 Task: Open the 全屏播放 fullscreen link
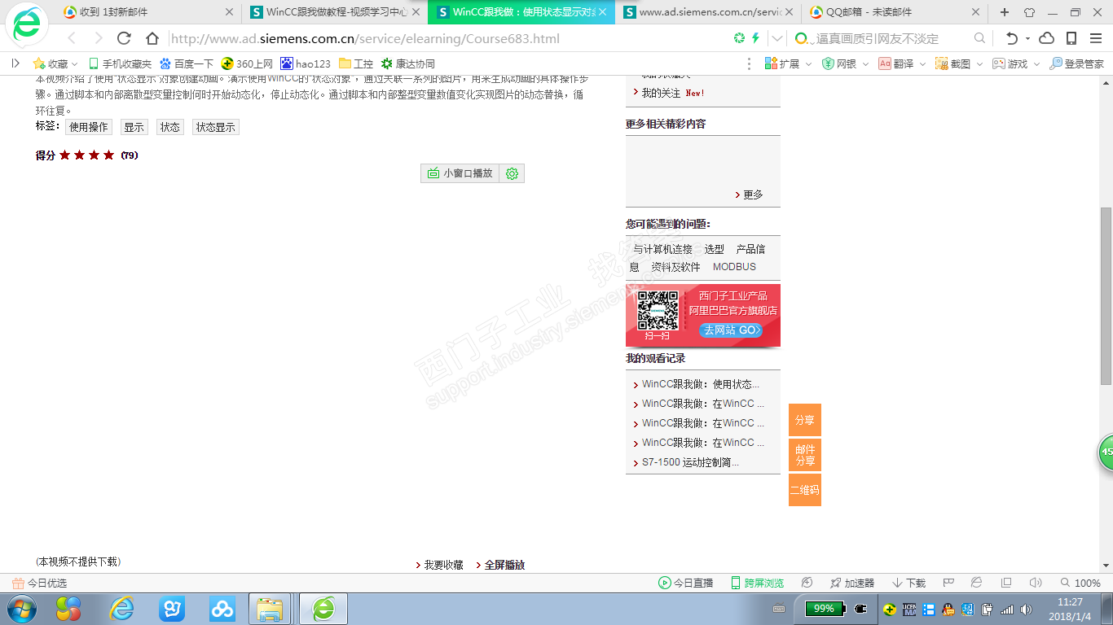point(504,565)
